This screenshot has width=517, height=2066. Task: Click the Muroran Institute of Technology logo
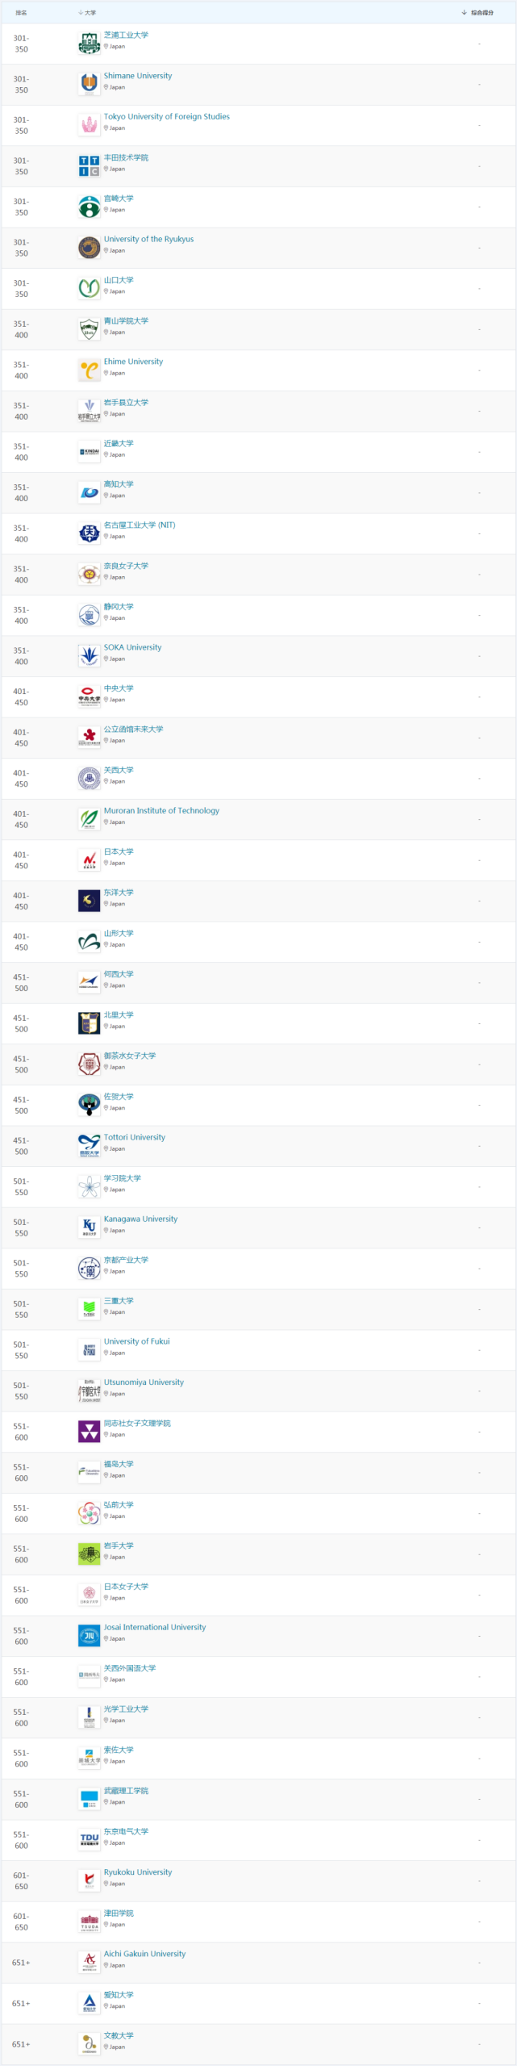[x=89, y=819]
